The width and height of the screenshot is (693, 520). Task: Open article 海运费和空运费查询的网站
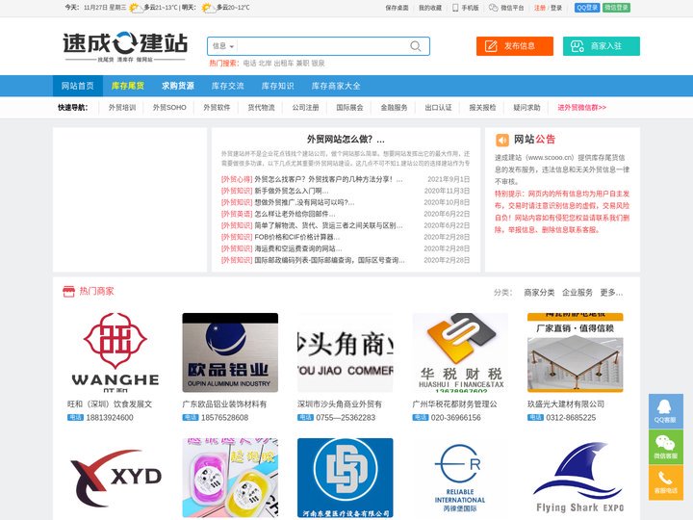coord(297,248)
